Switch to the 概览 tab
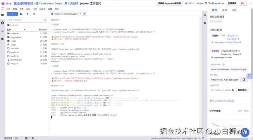This screenshot has width=253, height=140. [x=214, y=10]
